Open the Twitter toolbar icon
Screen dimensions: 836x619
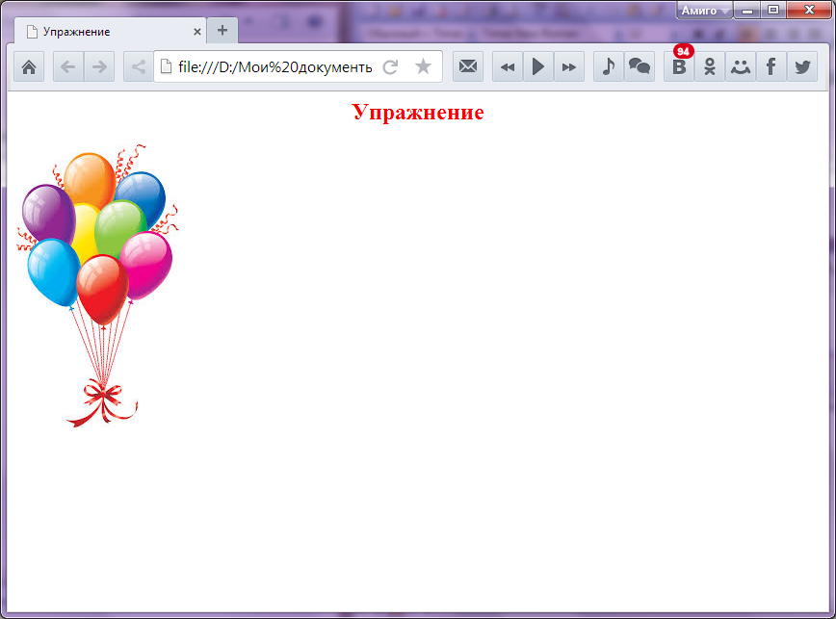pyautogui.click(x=802, y=66)
